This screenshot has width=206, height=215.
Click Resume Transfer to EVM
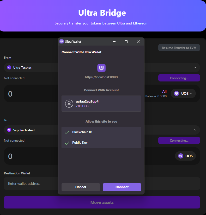(179, 48)
